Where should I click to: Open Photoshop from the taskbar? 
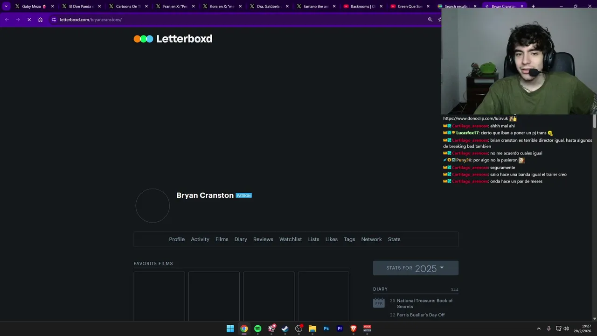(x=326, y=329)
